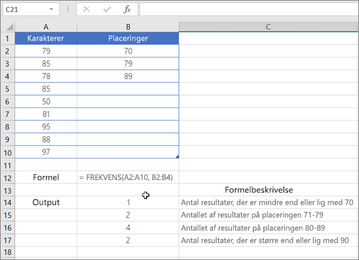The height and width of the screenshot is (260, 359).
Task: Click the Placeringer header cell
Action: (128, 38)
